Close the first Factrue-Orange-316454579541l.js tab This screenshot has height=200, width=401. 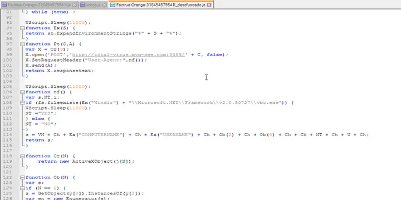(x=75, y=5)
